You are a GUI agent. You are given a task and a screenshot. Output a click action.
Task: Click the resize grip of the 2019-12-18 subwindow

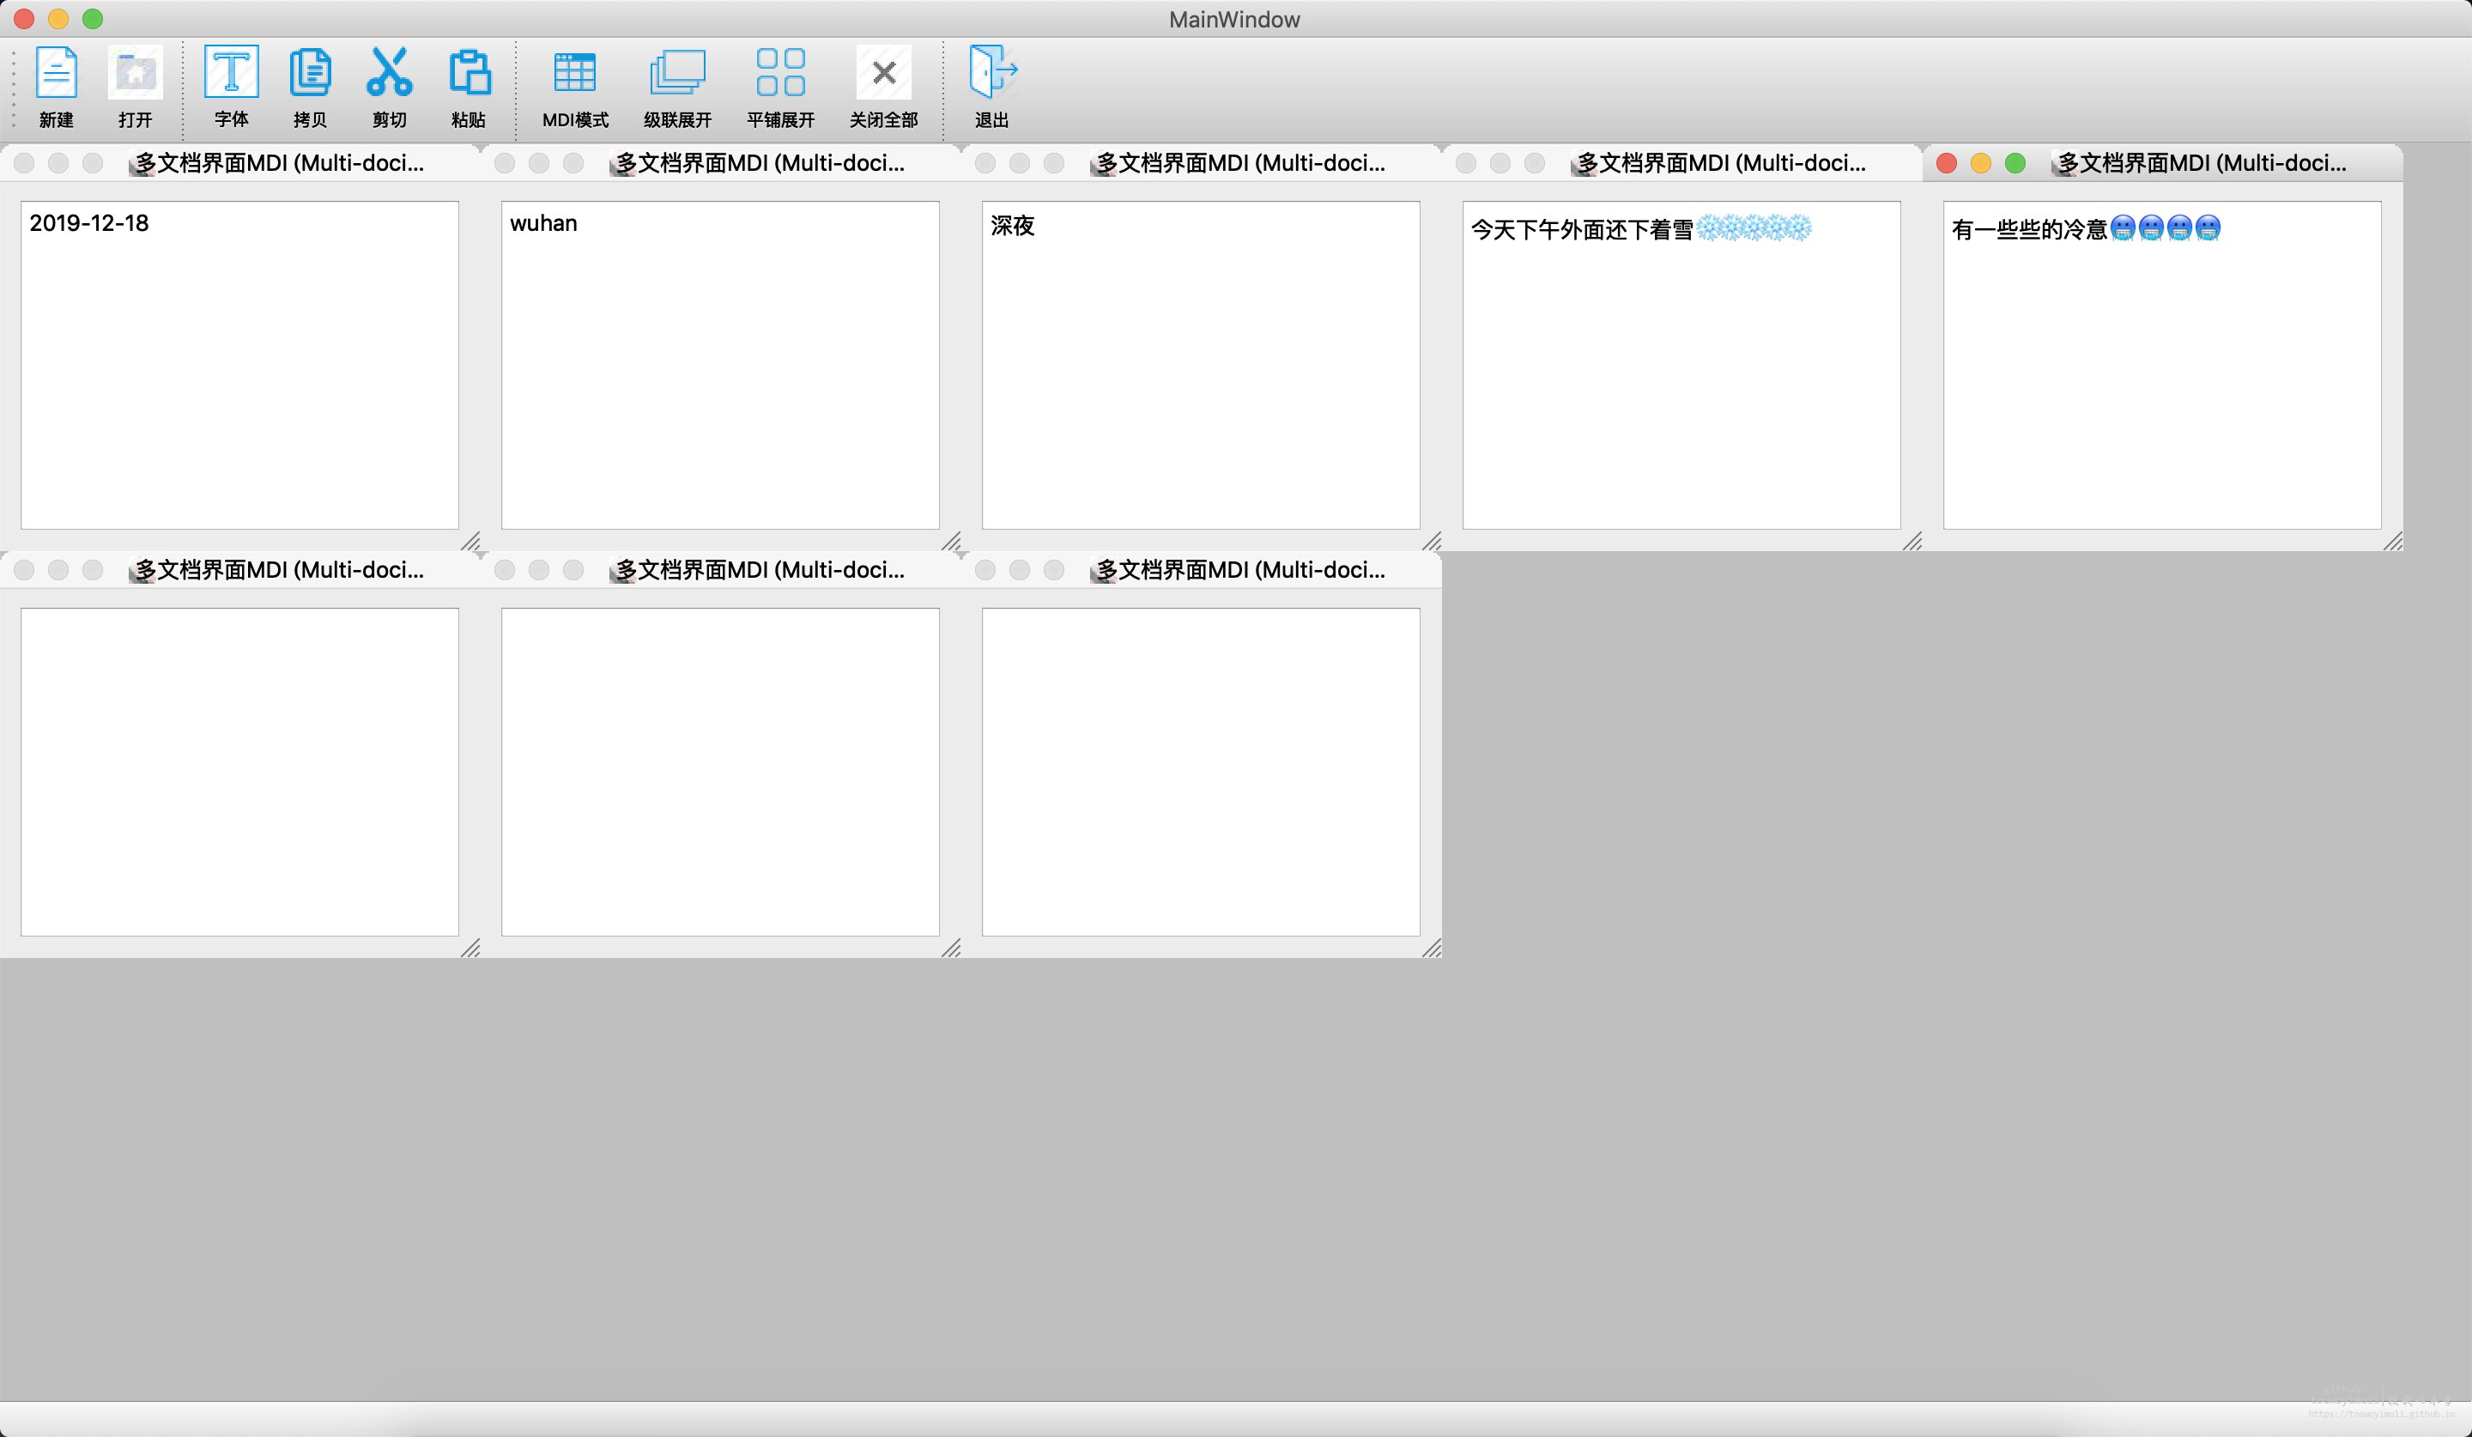tap(471, 542)
